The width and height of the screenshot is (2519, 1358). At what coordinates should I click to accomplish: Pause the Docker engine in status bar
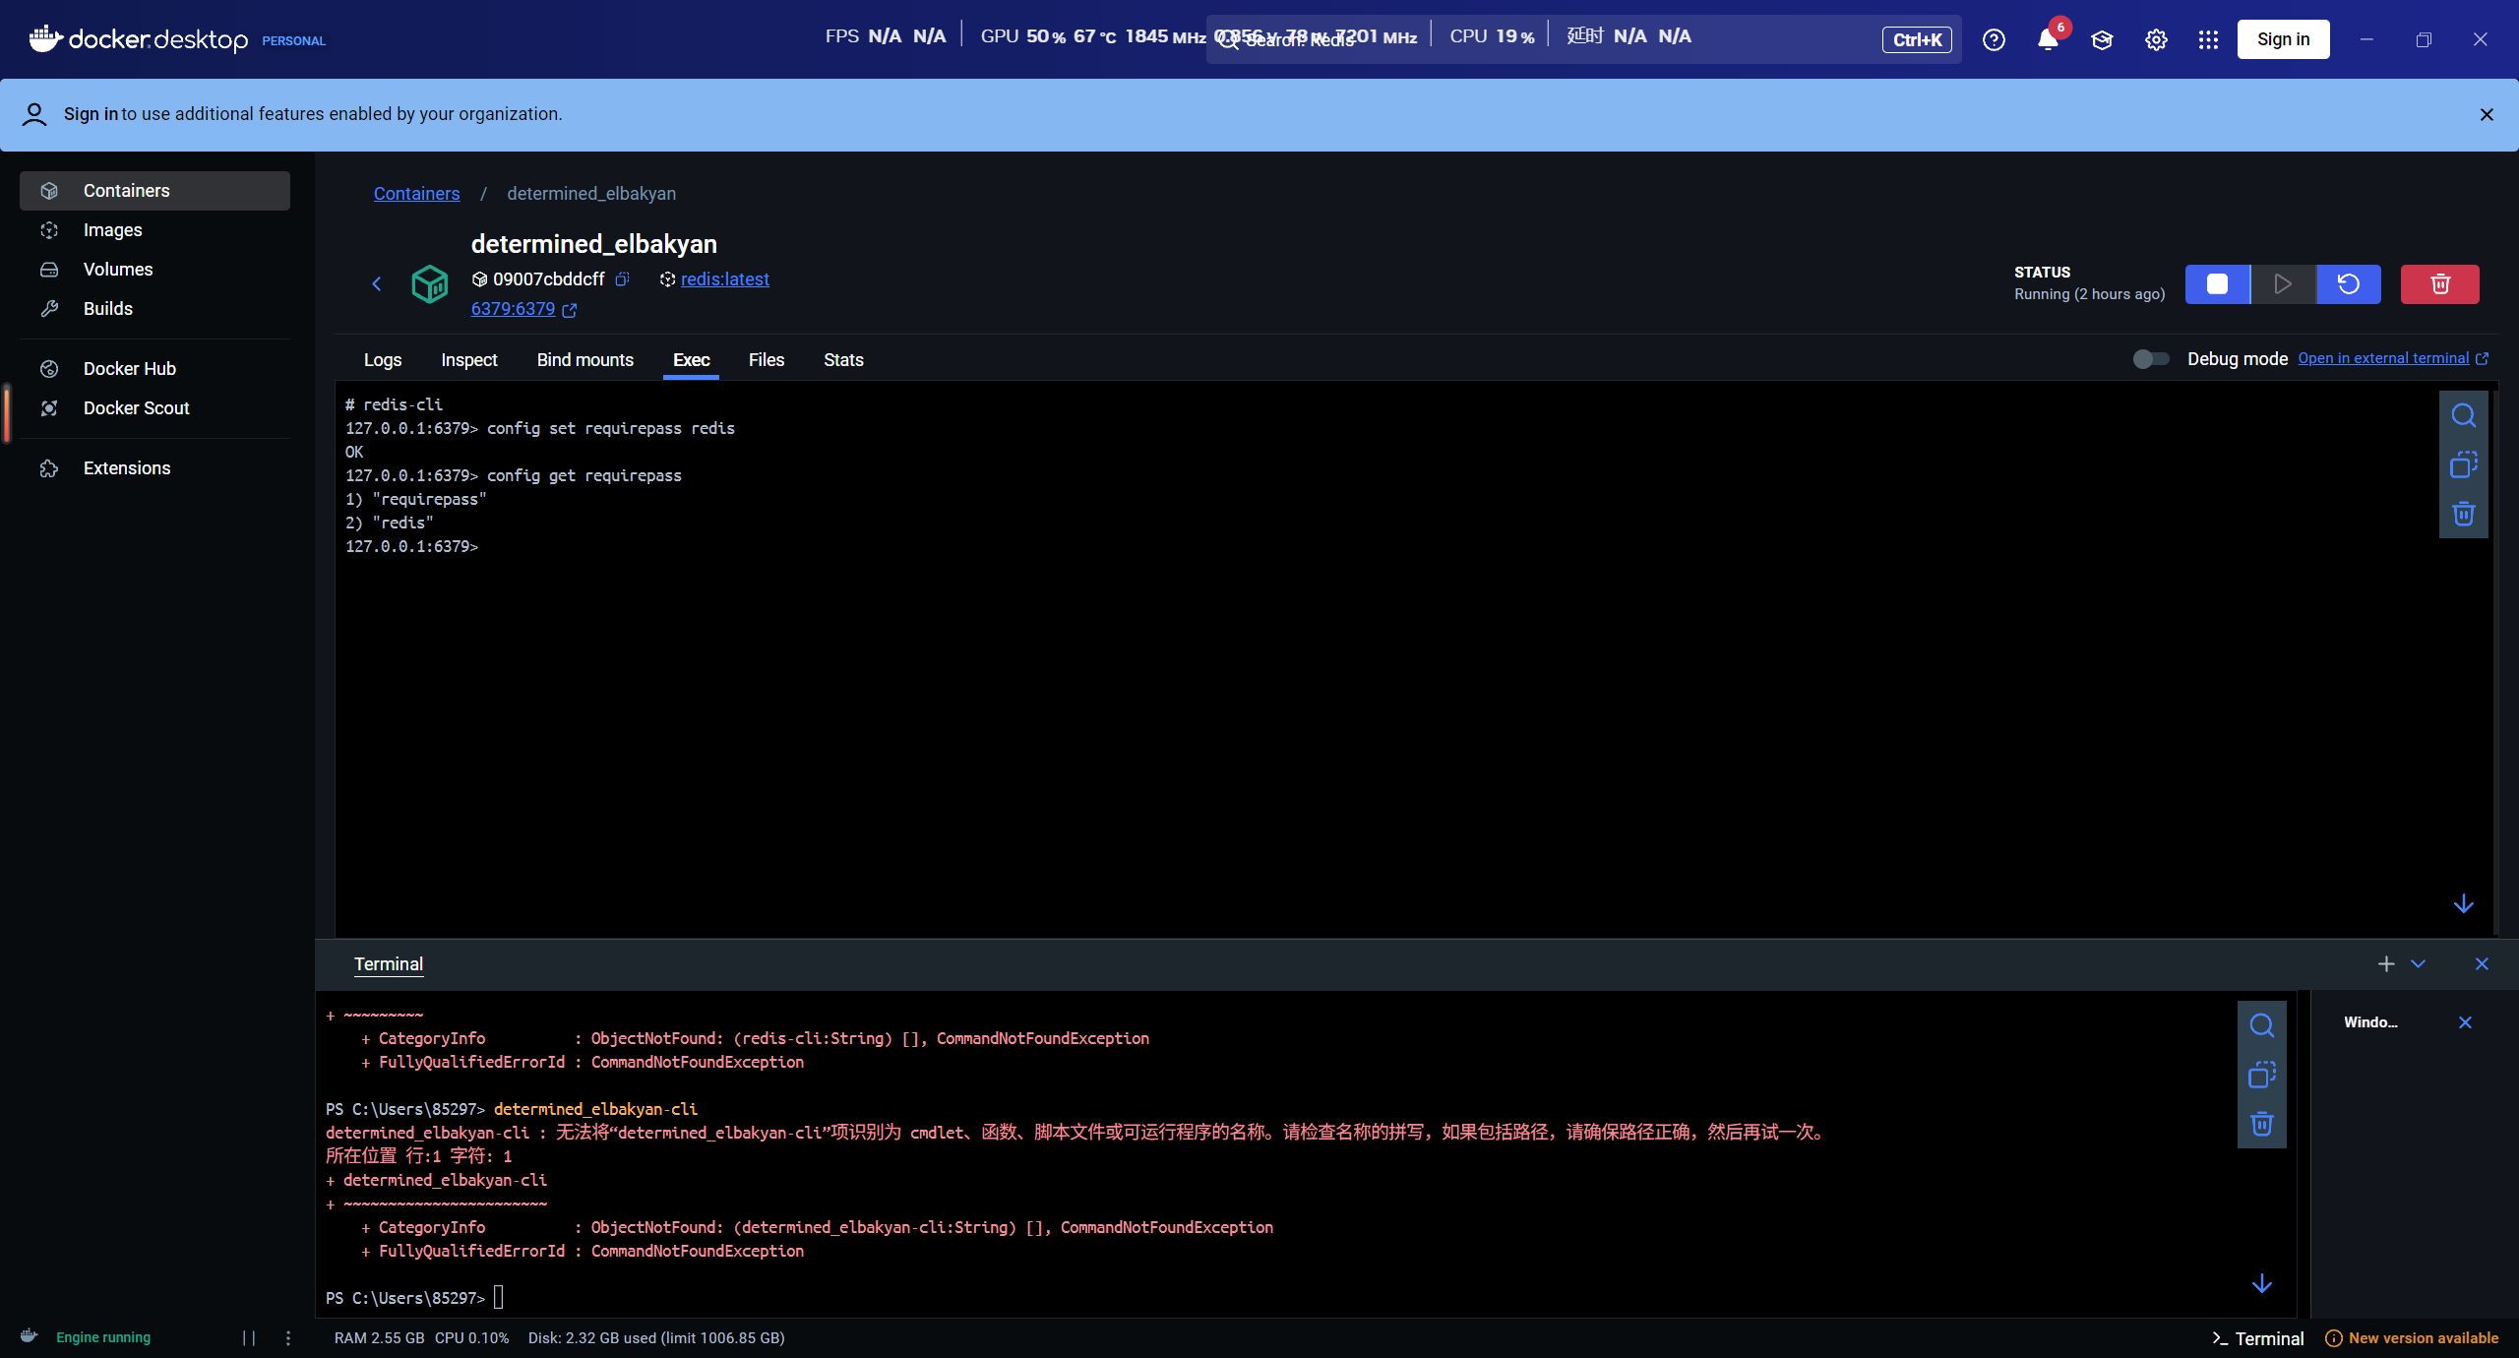[x=249, y=1337]
